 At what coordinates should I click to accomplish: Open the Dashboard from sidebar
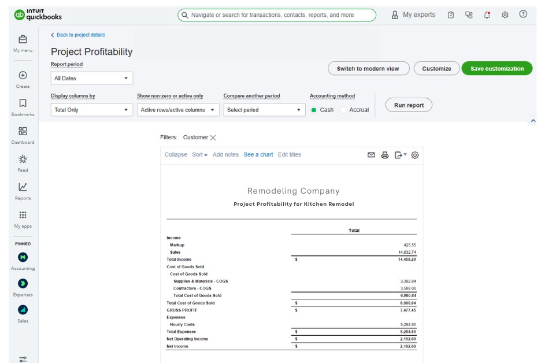coord(22,132)
